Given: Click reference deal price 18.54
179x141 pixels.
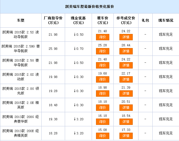Looking at the screenshot, I should [x=126, y=116].
